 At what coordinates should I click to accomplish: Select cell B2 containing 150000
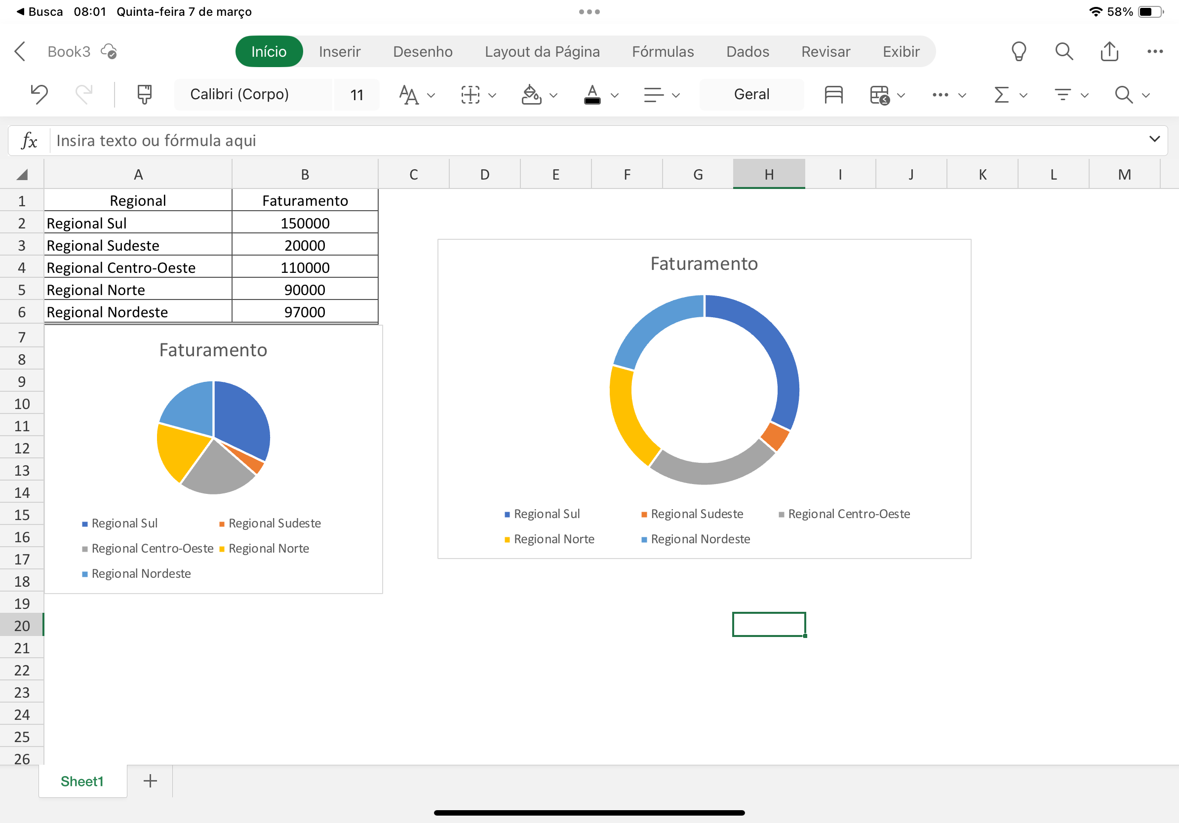click(x=305, y=223)
